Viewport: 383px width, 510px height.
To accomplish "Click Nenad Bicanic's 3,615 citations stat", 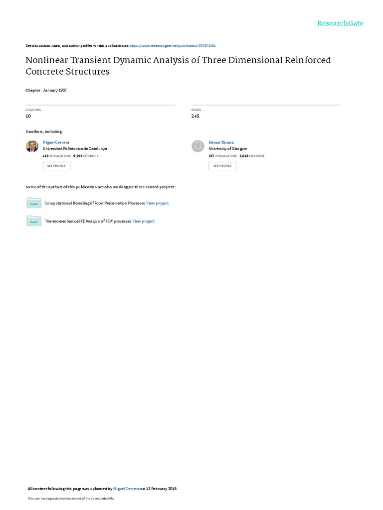I will pos(252,156).
